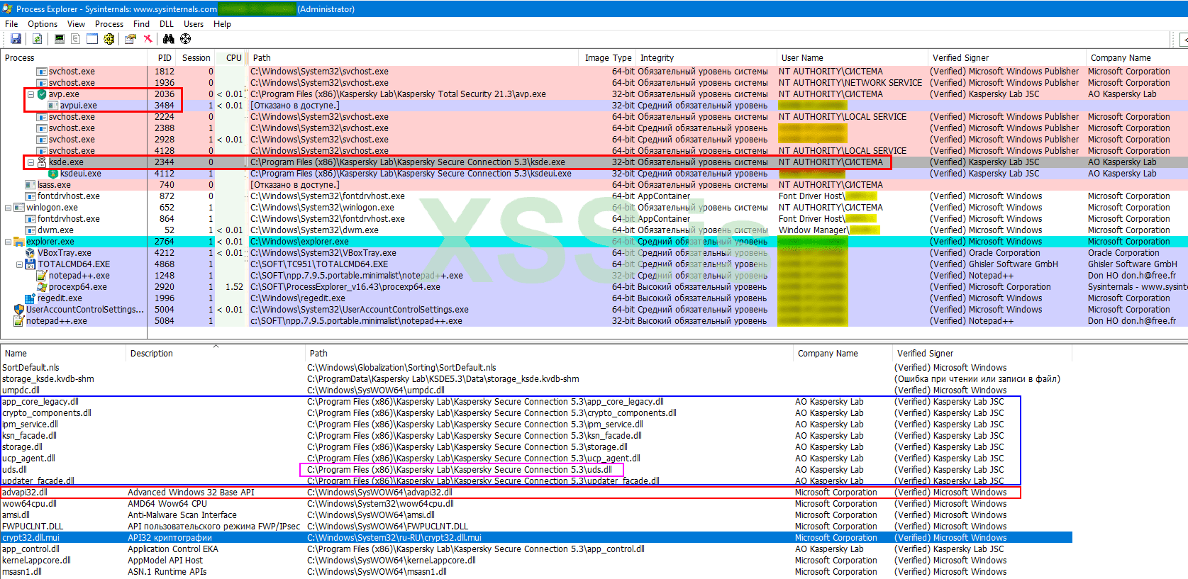Click the Properties toolbar icon
Viewport: 1188px width, 579px height.
coord(130,39)
